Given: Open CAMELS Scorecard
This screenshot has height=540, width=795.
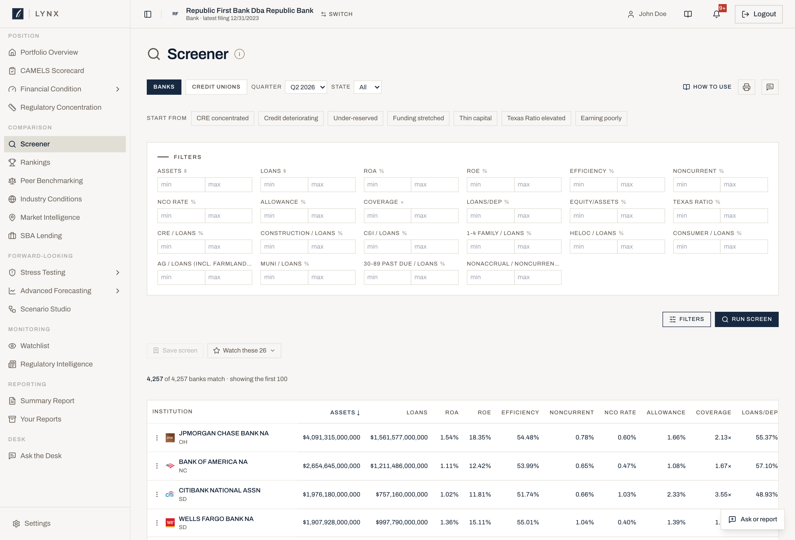Looking at the screenshot, I should pos(65,70).
